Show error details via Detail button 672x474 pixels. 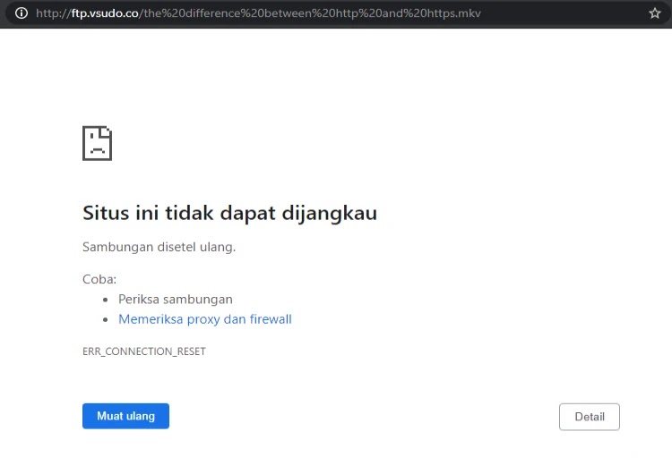(x=590, y=417)
